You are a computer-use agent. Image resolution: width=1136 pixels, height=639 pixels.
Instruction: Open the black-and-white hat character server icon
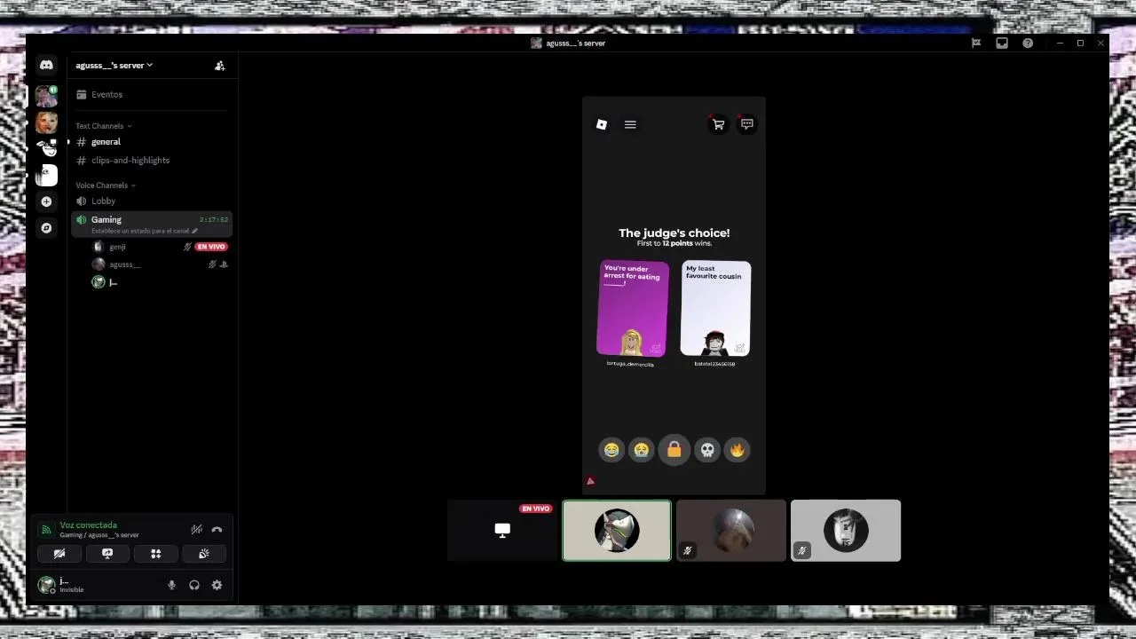[x=46, y=148]
